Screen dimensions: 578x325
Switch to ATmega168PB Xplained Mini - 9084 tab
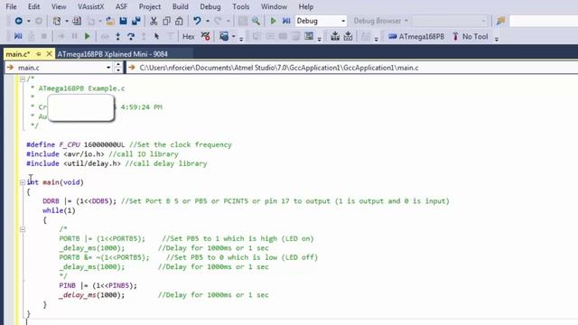tap(112, 54)
